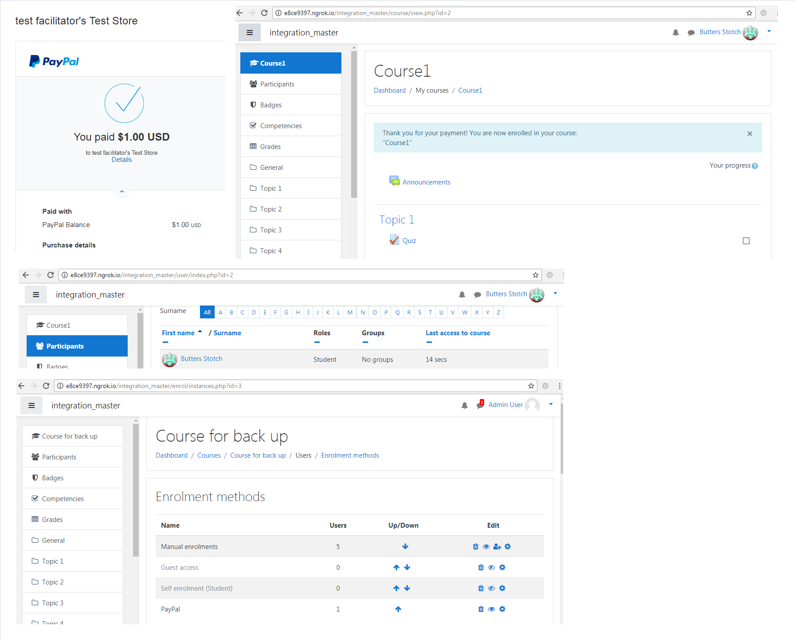Toggle the hamburger menu in Course1 window
The image size is (795, 639).
click(250, 32)
